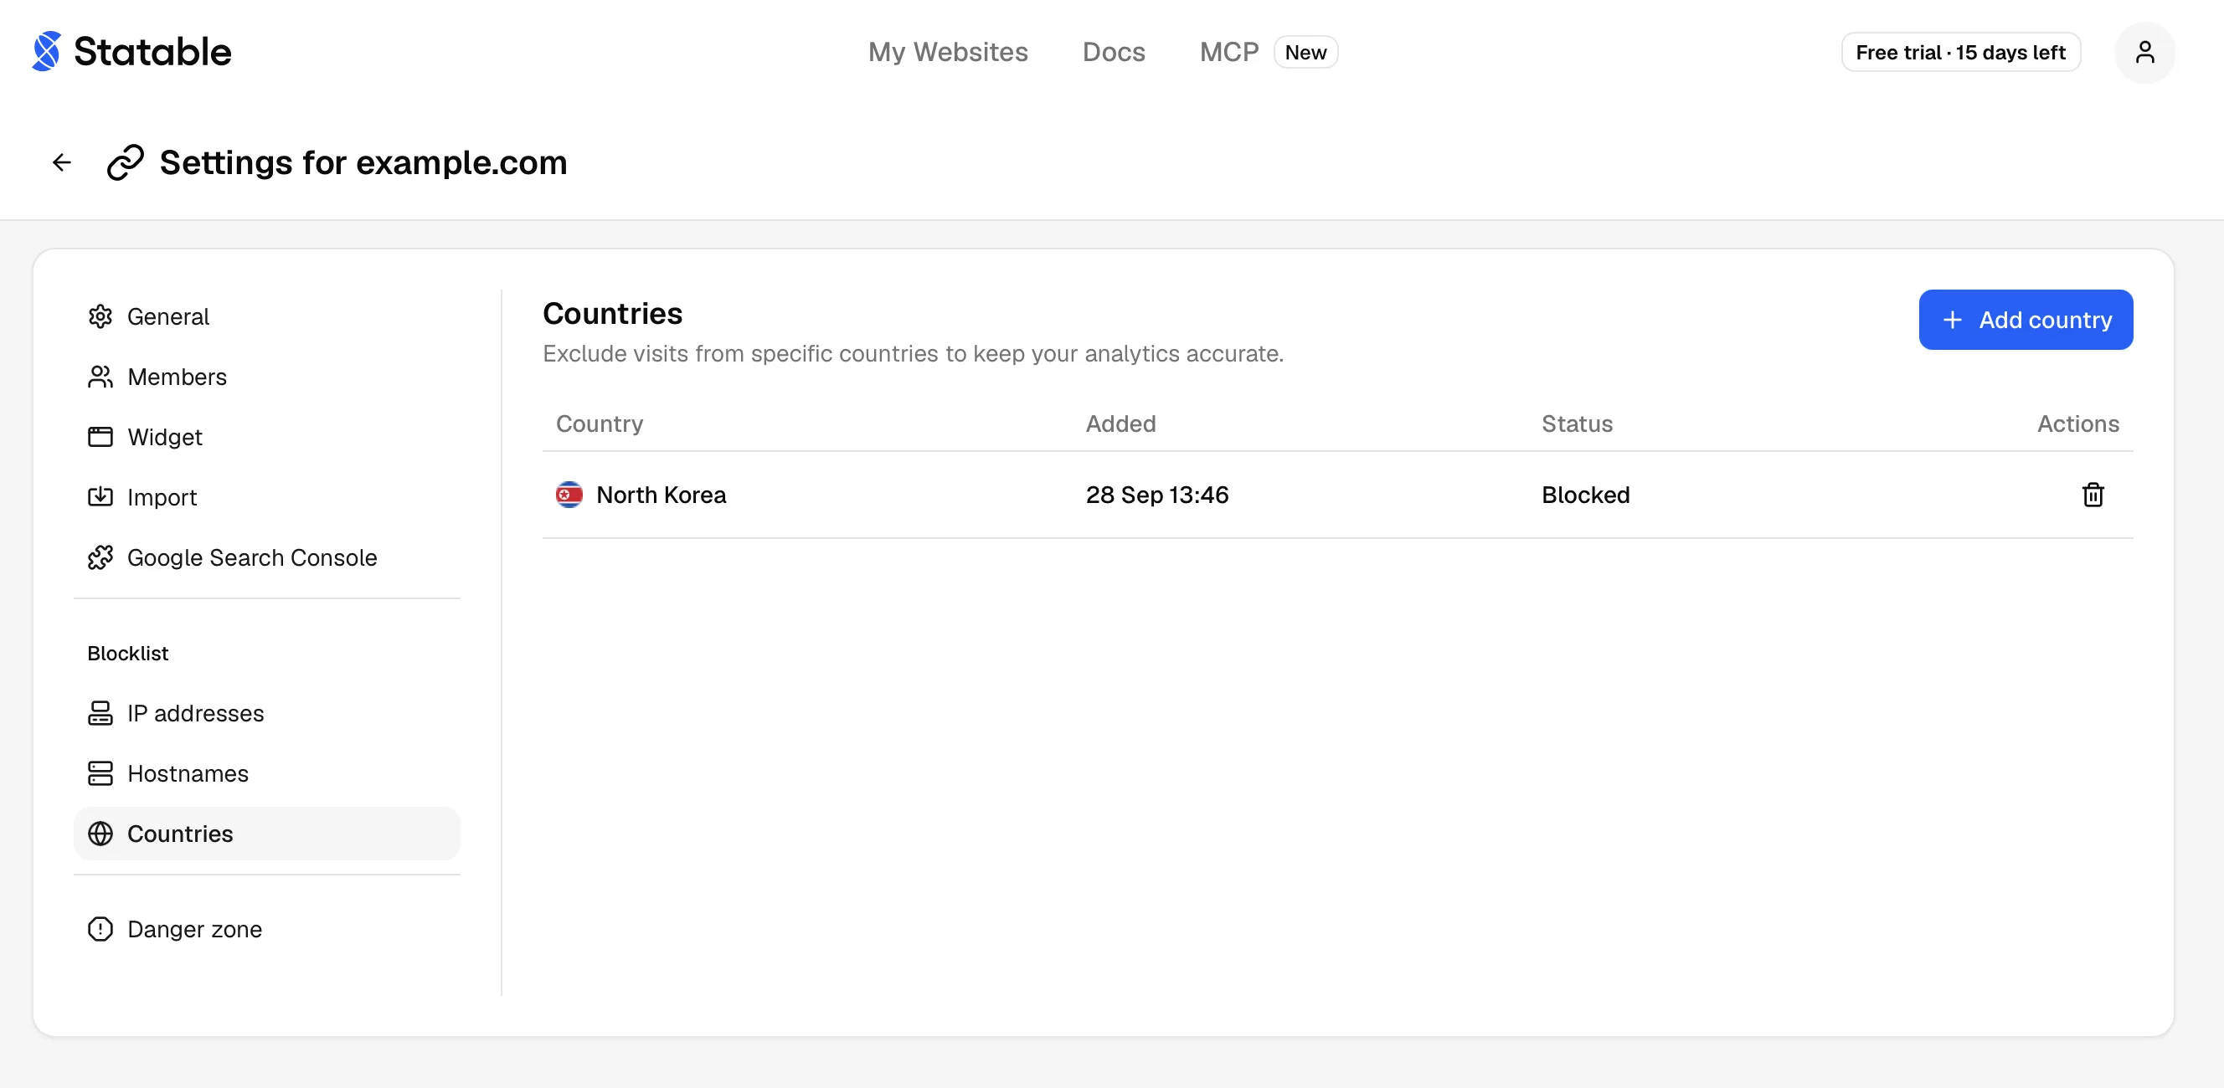Open the Danger zone section
Viewport: 2224px width, 1088px height.
(x=267, y=929)
